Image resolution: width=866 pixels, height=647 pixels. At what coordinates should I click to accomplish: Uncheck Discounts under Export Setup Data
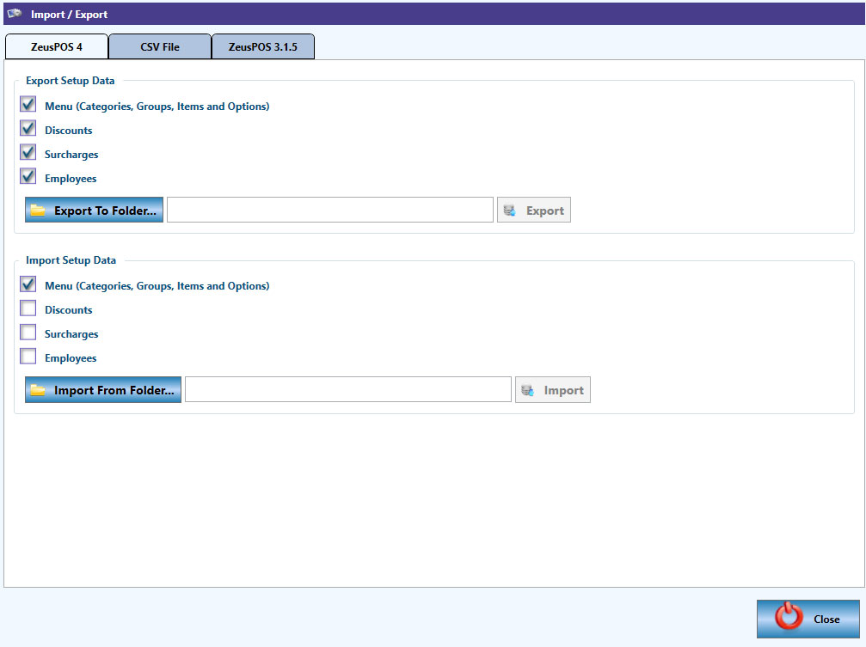(x=28, y=129)
